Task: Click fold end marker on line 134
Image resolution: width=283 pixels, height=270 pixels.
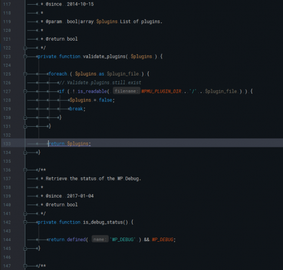Action: pyautogui.click(x=25, y=153)
